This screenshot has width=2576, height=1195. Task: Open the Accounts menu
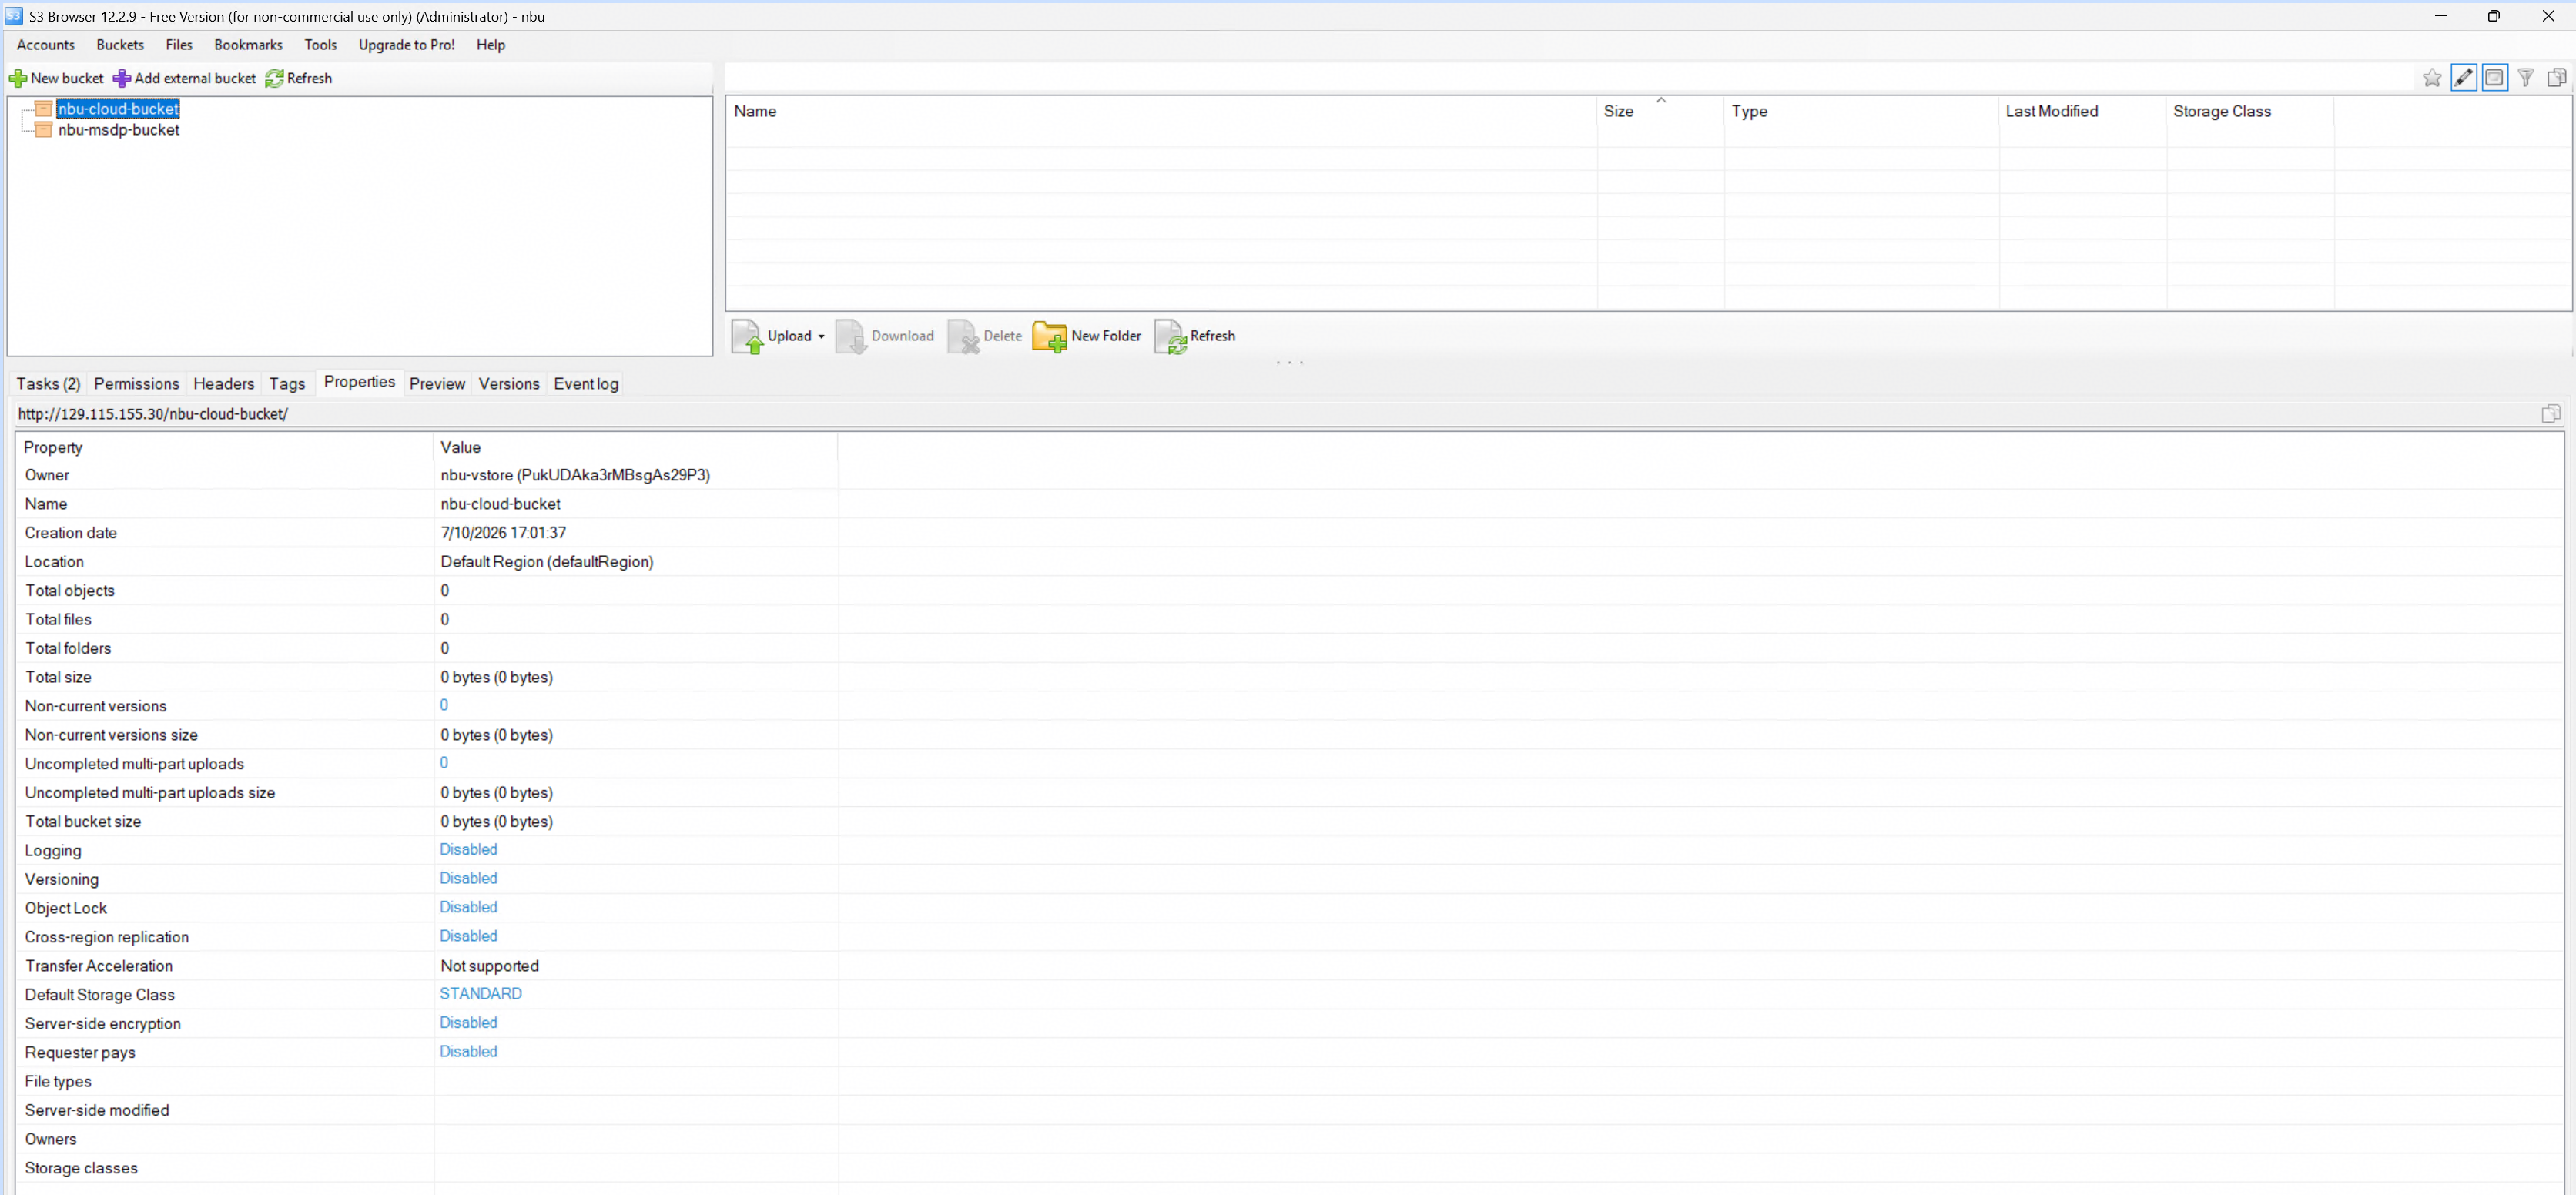coord(46,45)
